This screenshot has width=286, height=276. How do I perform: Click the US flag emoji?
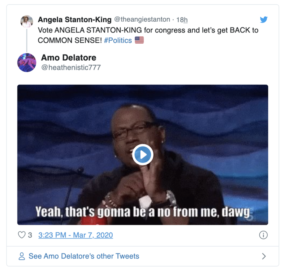tap(139, 40)
